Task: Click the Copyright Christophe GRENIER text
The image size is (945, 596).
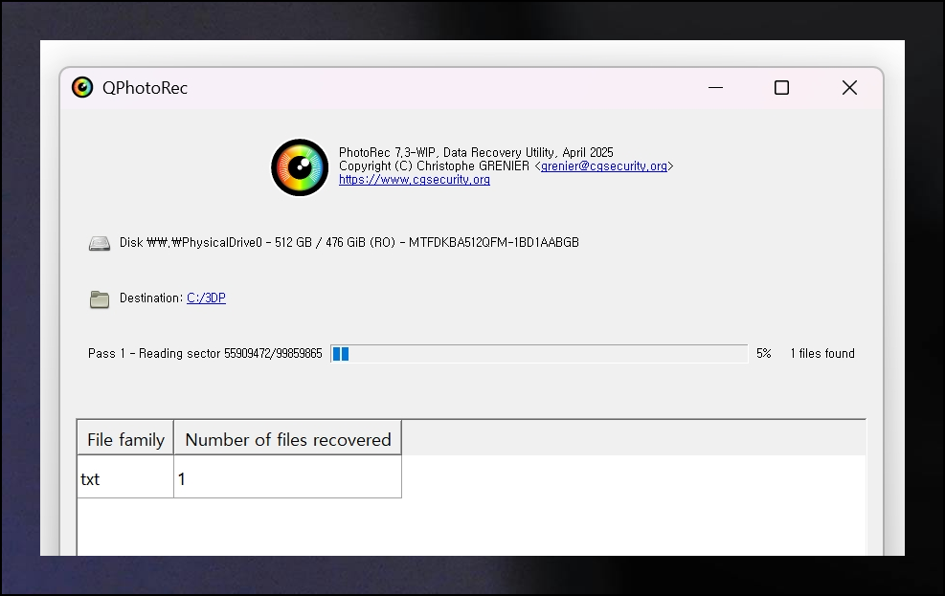Action: [x=434, y=166]
